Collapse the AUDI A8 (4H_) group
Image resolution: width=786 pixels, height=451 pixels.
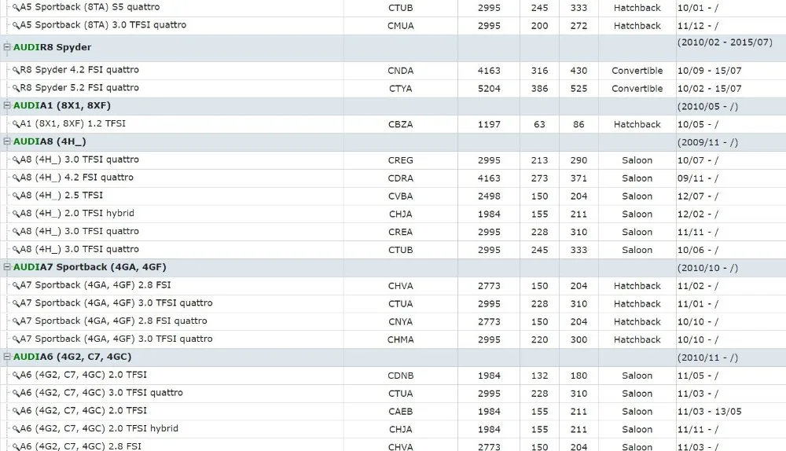click(7, 141)
